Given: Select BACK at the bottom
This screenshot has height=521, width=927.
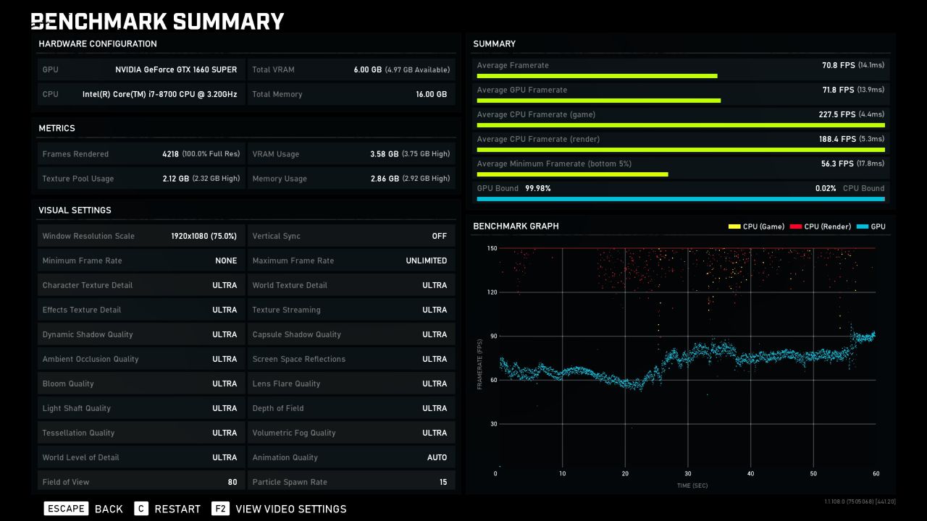Looking at the screenshot, I should pyautogui.click(x=109, y=509).
